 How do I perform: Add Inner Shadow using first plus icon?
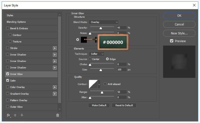55,55
